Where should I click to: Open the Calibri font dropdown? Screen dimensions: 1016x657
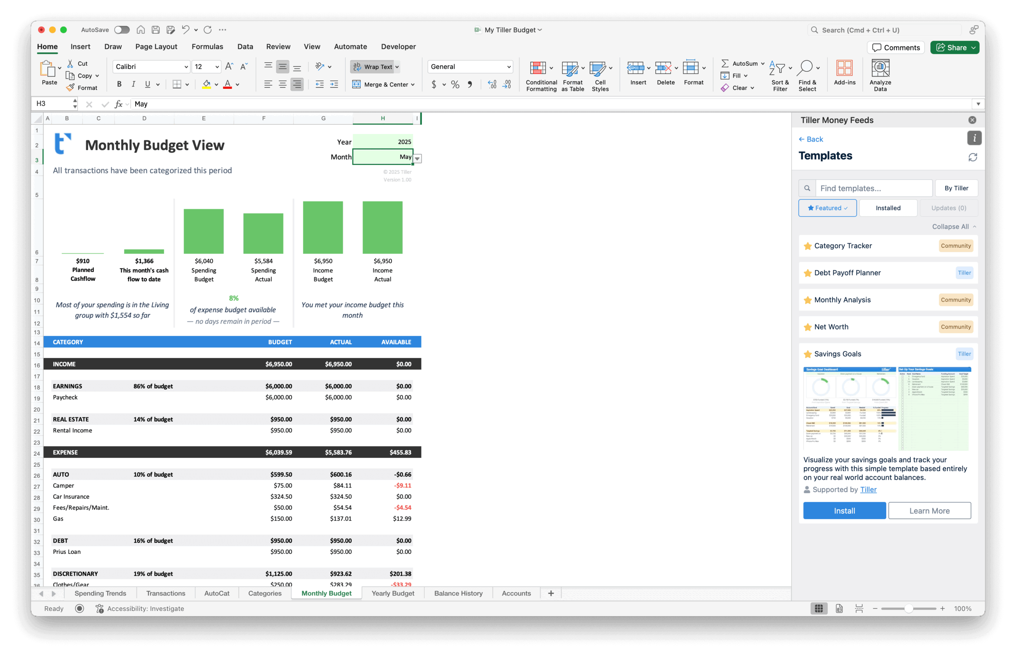(x=186, y=67)
